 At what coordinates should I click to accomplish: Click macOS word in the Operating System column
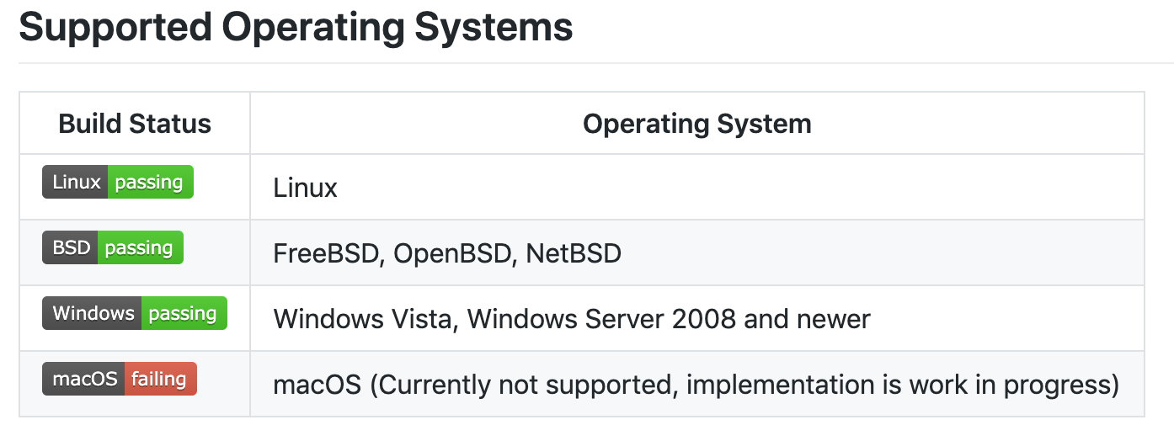[x=318, y=385]
